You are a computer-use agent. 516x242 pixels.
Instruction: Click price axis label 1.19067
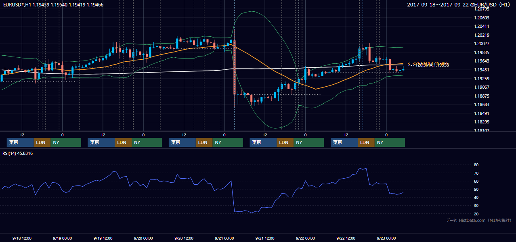(482, 87)
